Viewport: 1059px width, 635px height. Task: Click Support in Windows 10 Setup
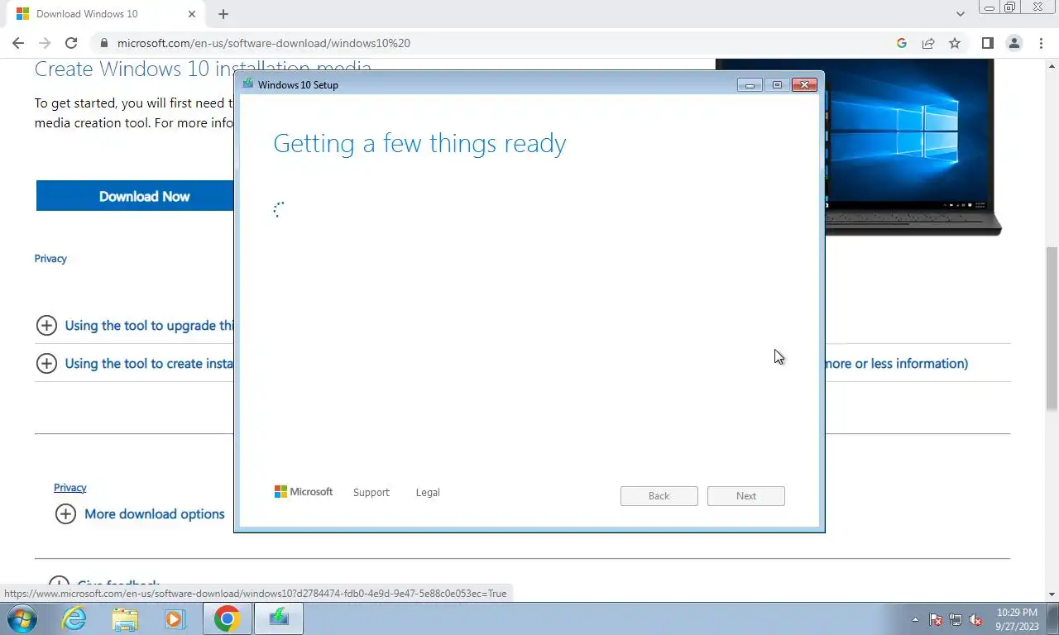coord(371,492)
